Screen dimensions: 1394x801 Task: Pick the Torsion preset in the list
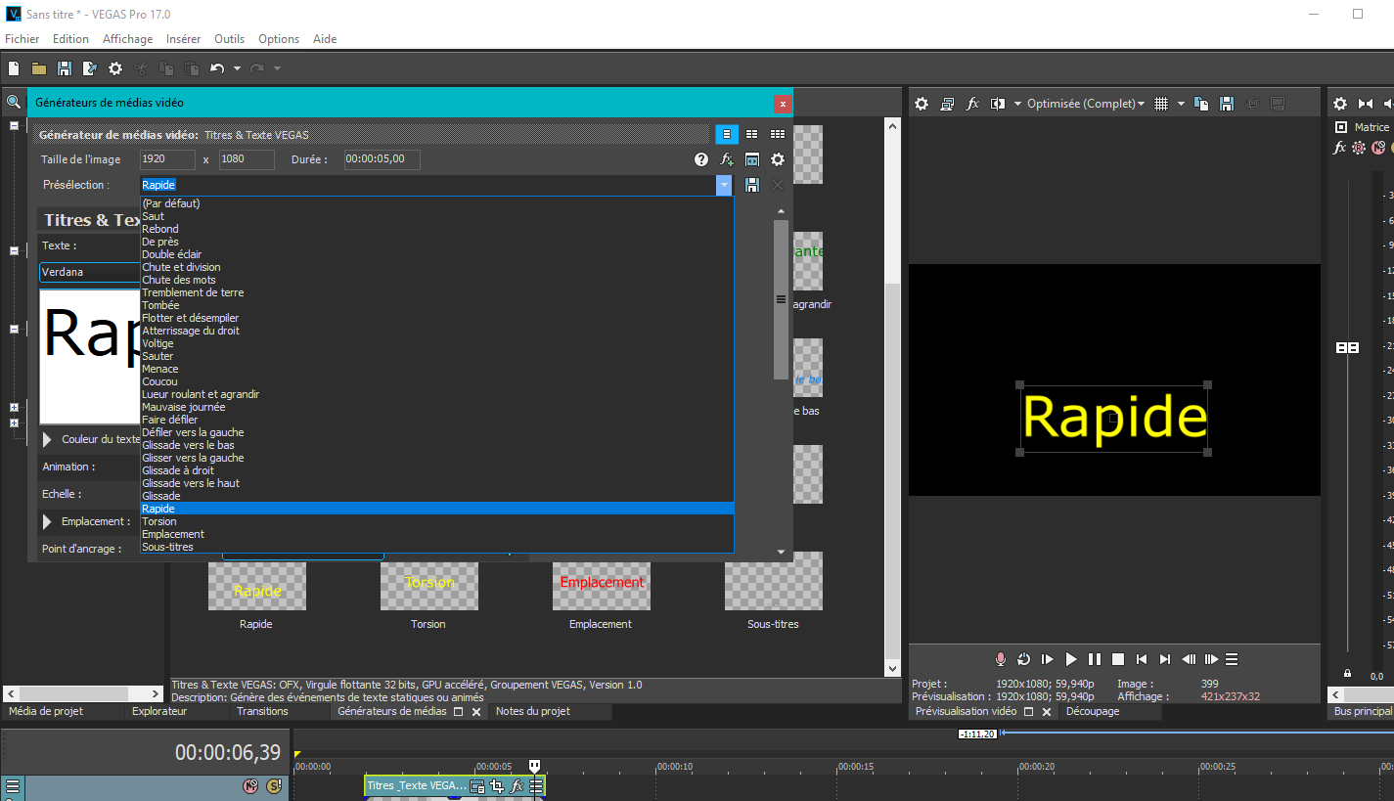pos(437,521)
